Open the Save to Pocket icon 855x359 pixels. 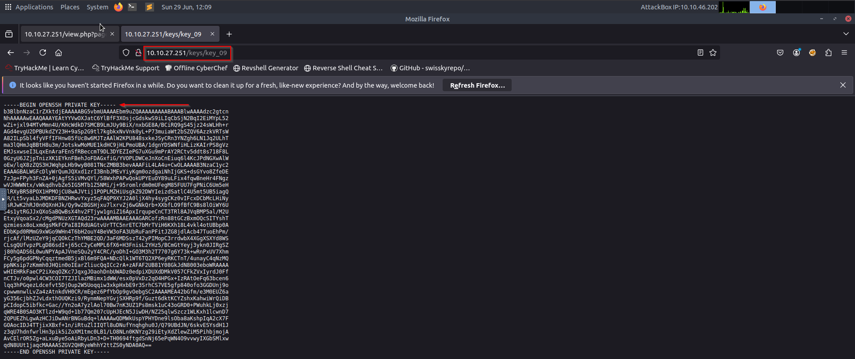tap(780, 52)
